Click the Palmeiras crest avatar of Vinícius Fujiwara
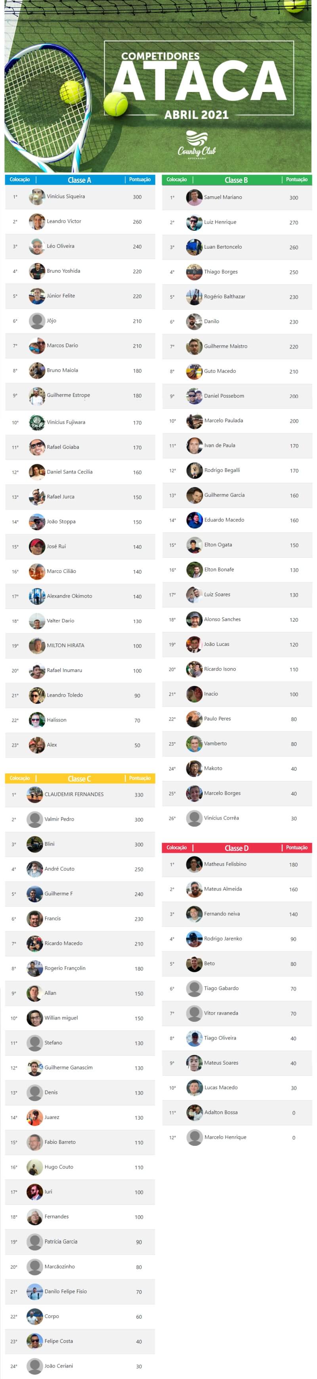 pyautogui.click(x=37, y=422)
